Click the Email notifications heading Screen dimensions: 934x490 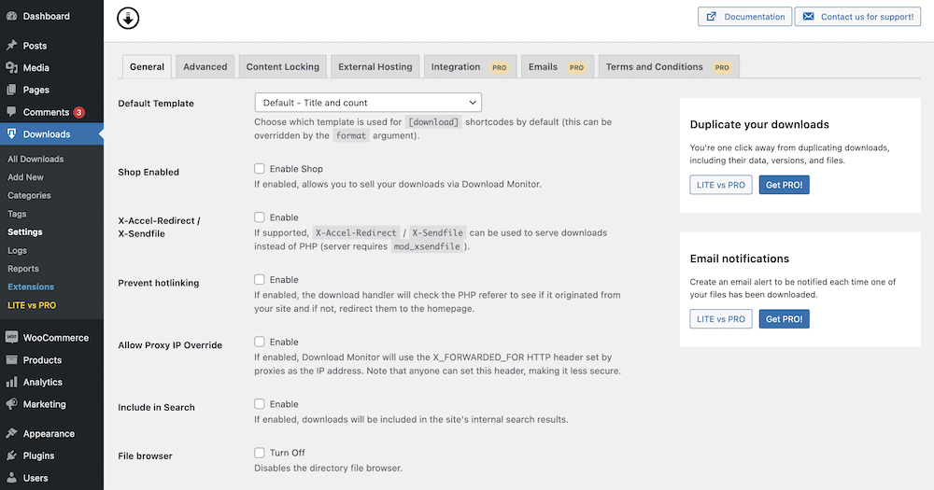click(739, 259)
